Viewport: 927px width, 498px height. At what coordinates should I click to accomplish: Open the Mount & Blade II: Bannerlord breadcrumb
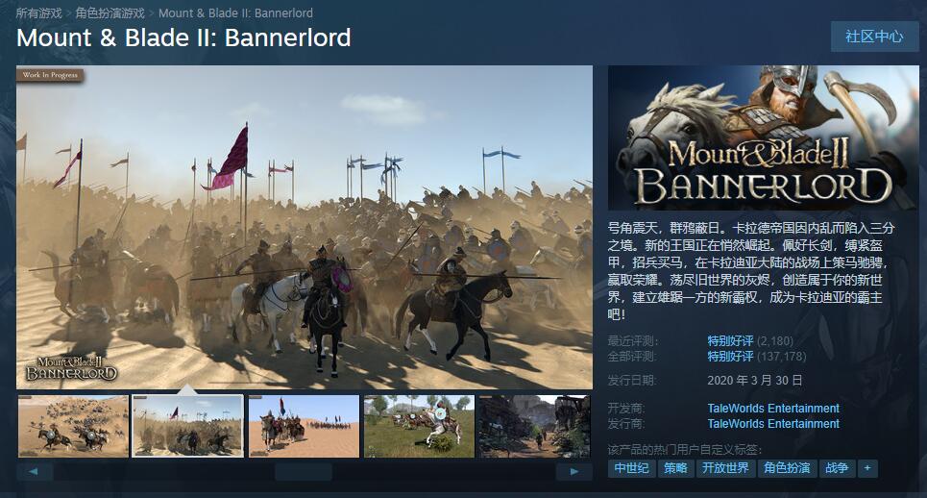236,13
